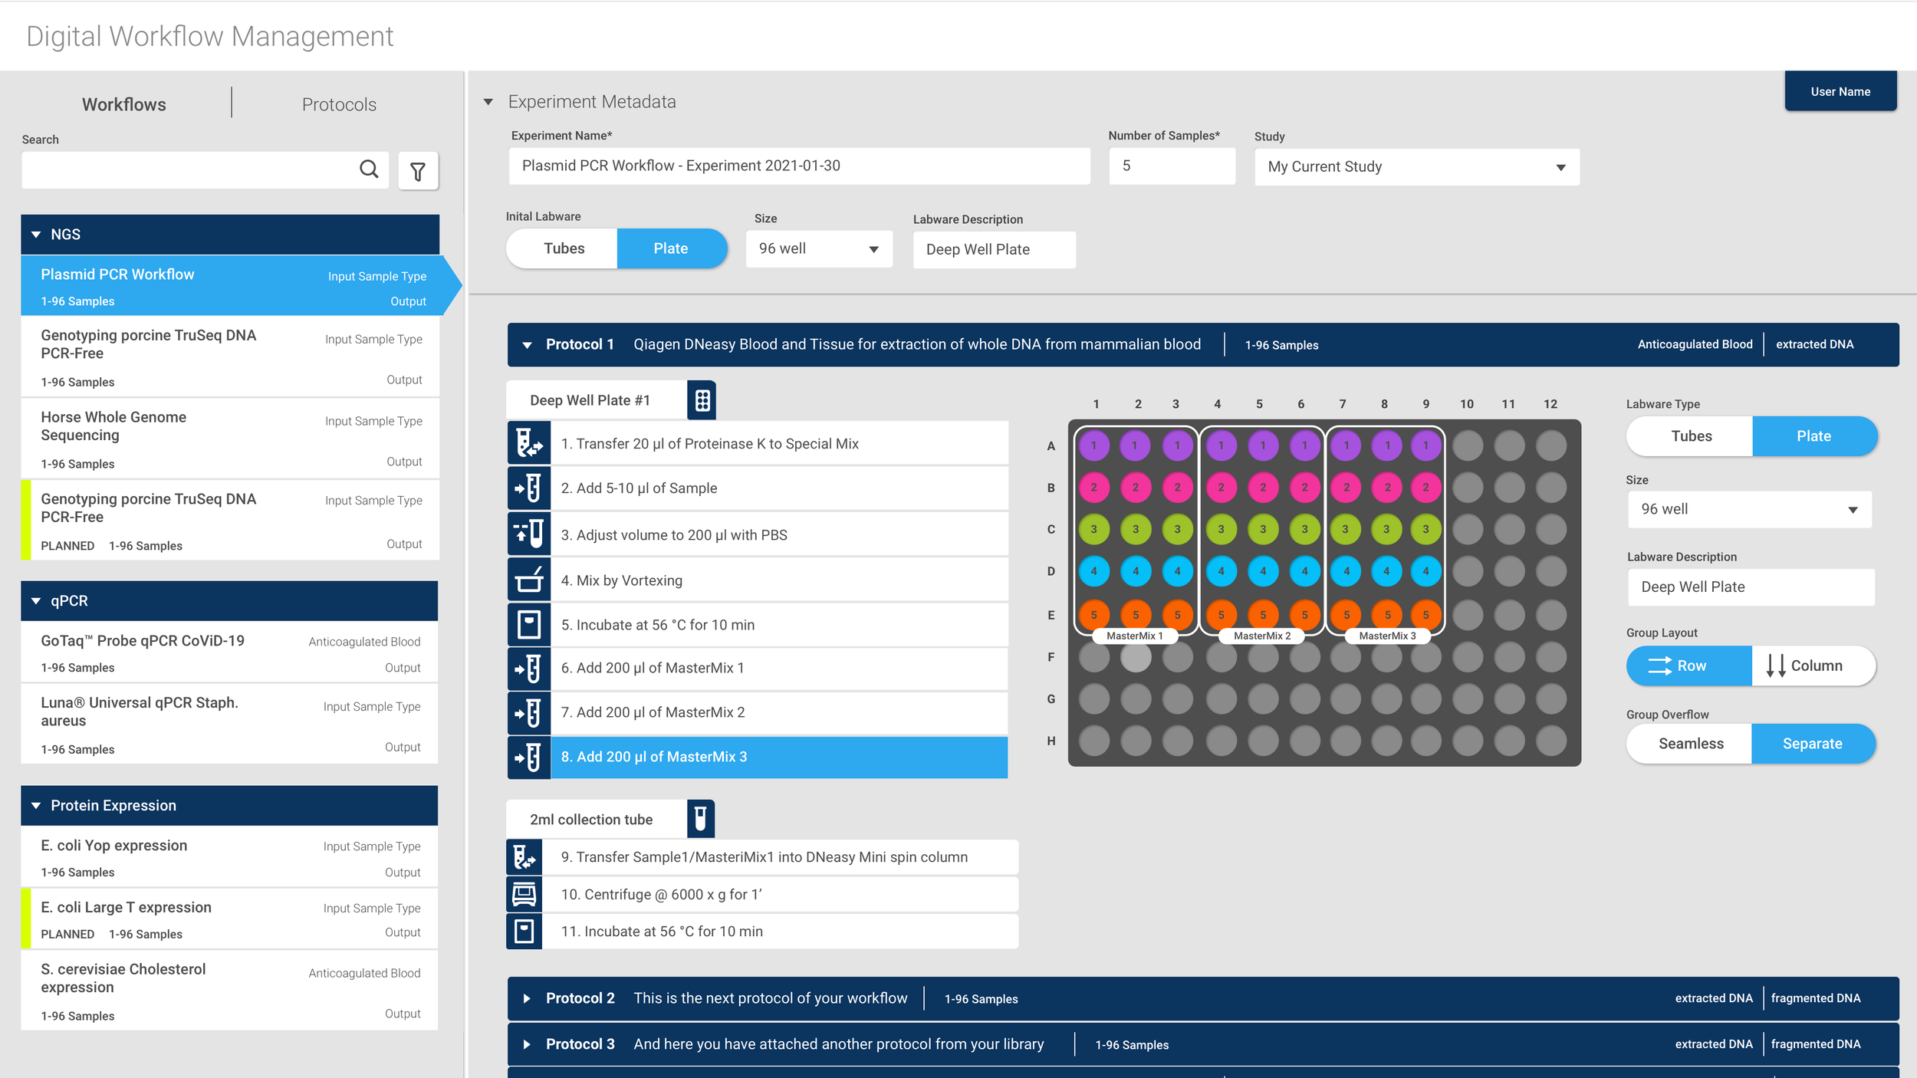
Task: Open the My Current Study dropdown
Action: pyautogui.click(x=1416, y=167)
